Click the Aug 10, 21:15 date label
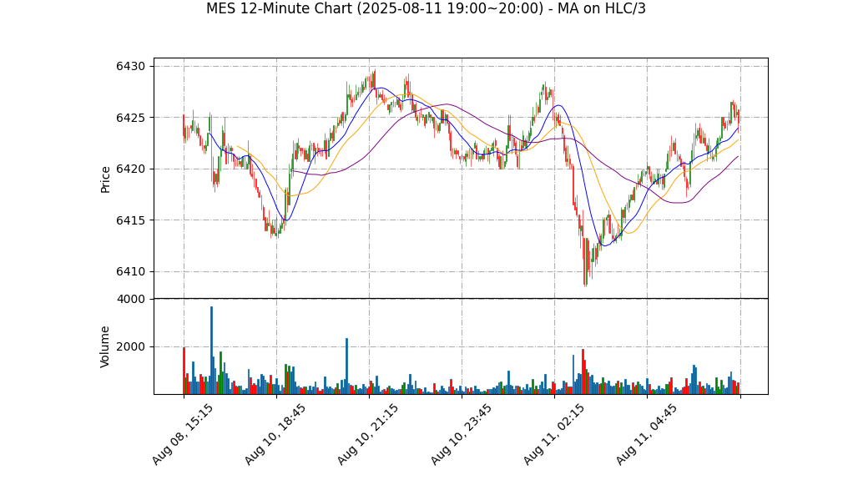 (x=368, y=434)
